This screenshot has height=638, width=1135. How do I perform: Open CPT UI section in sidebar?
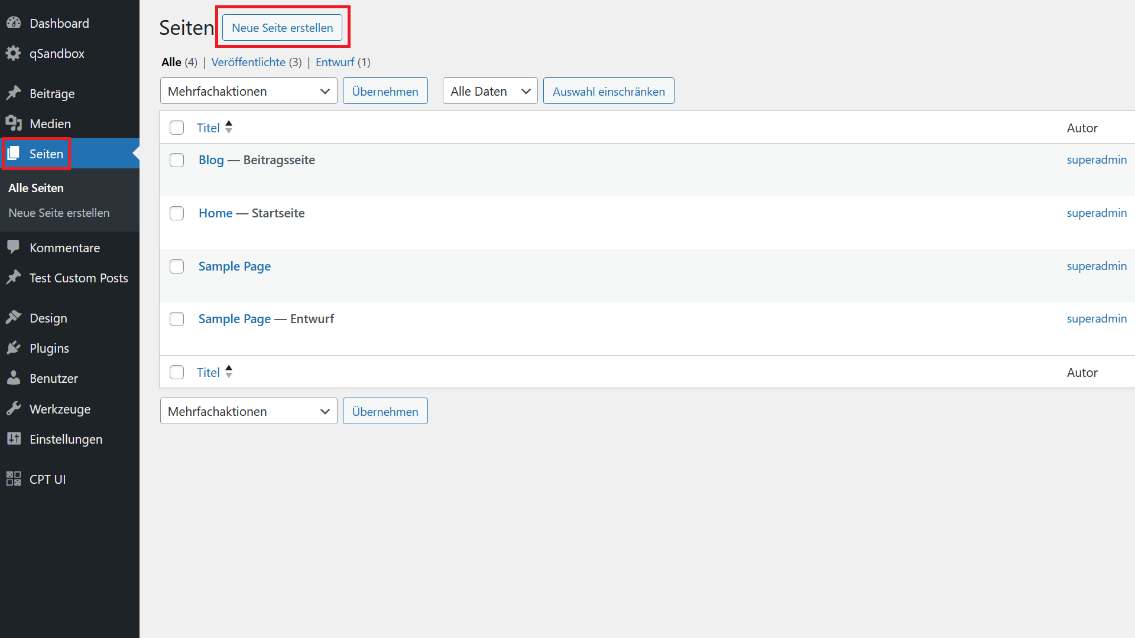click(x=47, y=479)
